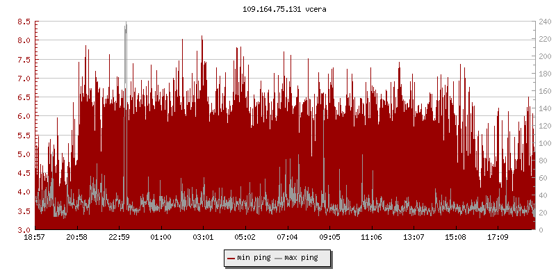Pick the 07:04 time axis label
Viewport: 556px width, 278px height.
pos(287,238)
